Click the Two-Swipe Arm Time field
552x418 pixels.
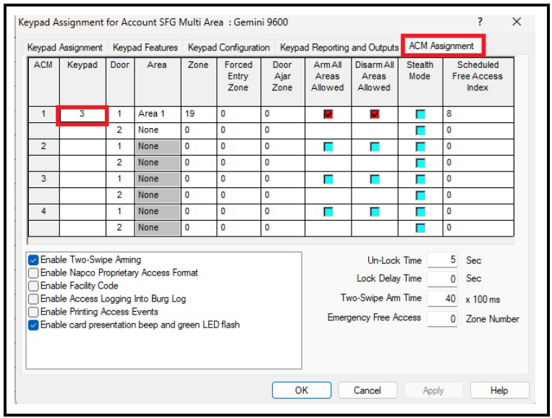[443, 299]
